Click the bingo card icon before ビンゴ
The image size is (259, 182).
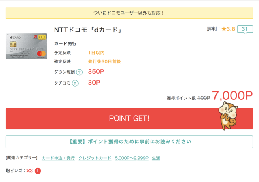(x=8, y=171)
